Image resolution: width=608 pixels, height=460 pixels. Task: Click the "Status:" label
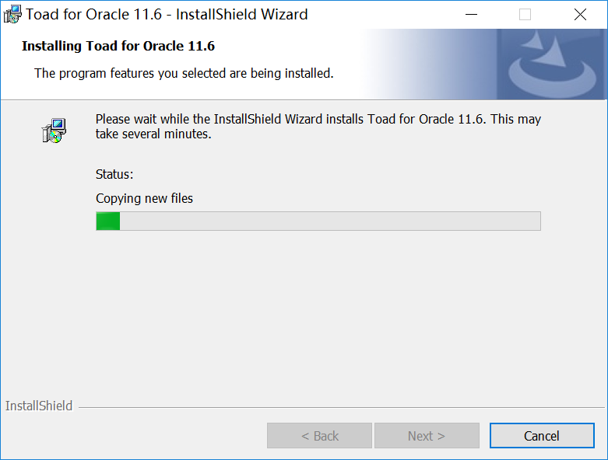coord(114,174)
